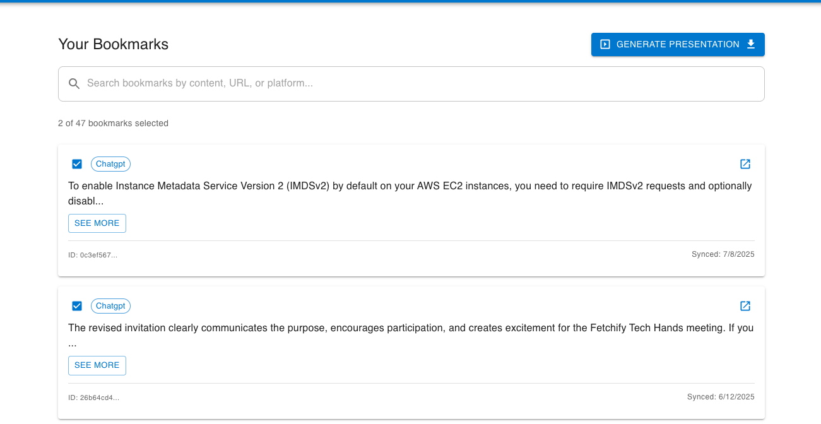This screenshot has width=821, height=424.
Task: Click the Your Bookmarks heading
Action: (114, 44)
